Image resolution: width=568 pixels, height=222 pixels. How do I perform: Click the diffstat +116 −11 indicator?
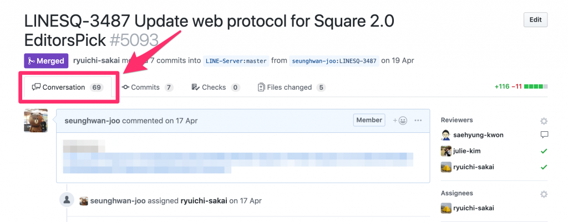point(521,87)
